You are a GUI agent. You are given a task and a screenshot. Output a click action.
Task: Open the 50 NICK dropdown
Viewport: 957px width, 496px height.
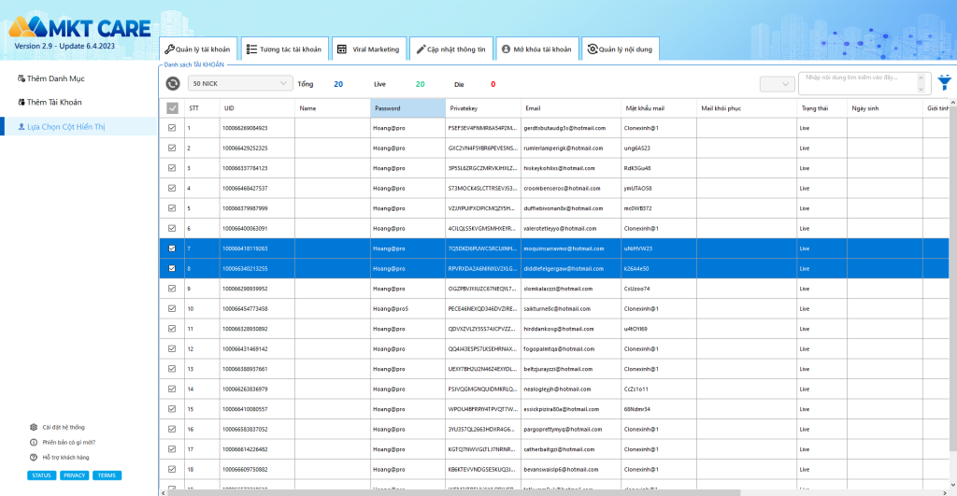point(240,84)
